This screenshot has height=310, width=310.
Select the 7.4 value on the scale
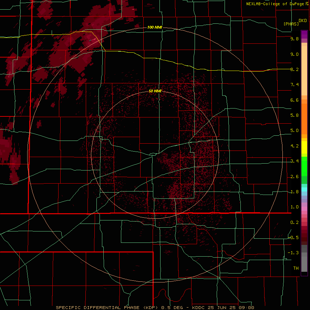pyautogui.click(x=294, y=85)
